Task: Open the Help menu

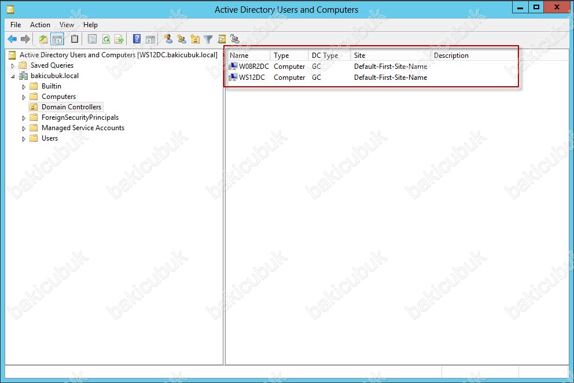Action: point(90,24)
